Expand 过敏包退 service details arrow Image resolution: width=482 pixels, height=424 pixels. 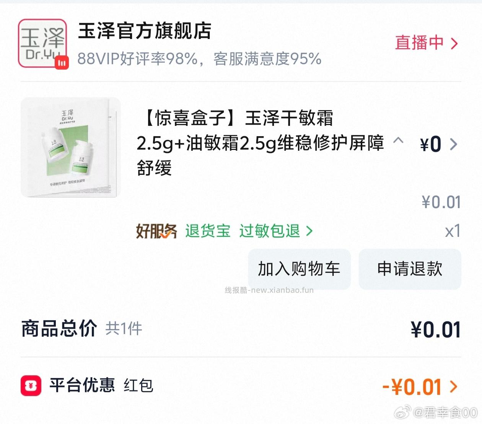308,231
